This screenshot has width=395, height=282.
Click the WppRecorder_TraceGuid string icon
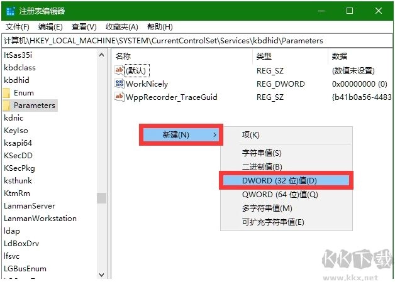[x=120, y=97]
